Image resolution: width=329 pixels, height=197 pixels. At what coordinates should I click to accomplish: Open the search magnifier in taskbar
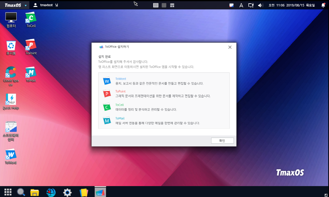pyautogui.click(x=21, y=192)
